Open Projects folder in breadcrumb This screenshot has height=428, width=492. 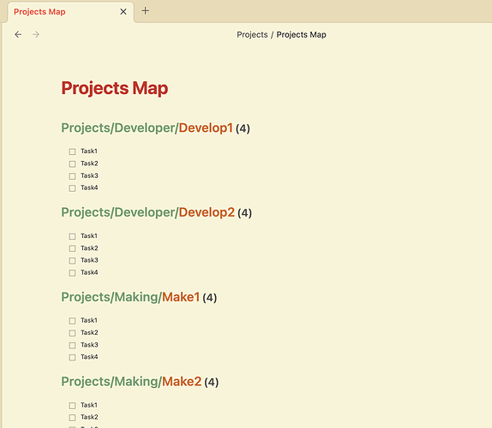point(252,35)
